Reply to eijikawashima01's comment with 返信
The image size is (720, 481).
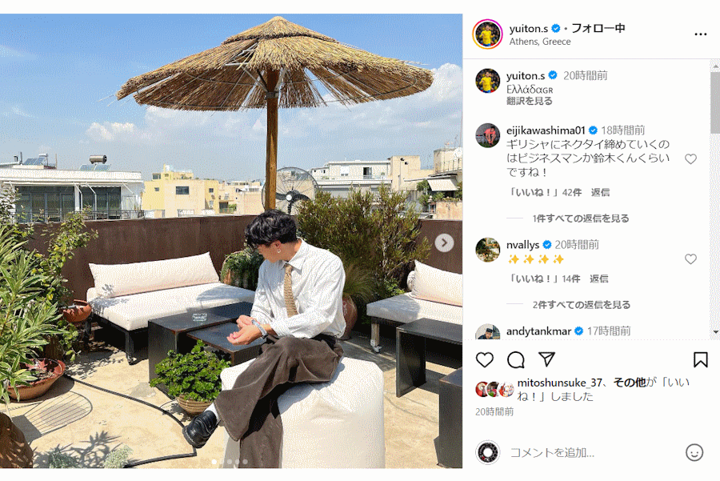tap(600, 193)
